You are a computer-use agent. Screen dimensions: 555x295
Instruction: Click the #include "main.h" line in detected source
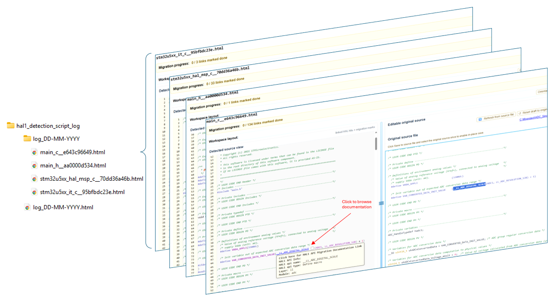point(229,190)
